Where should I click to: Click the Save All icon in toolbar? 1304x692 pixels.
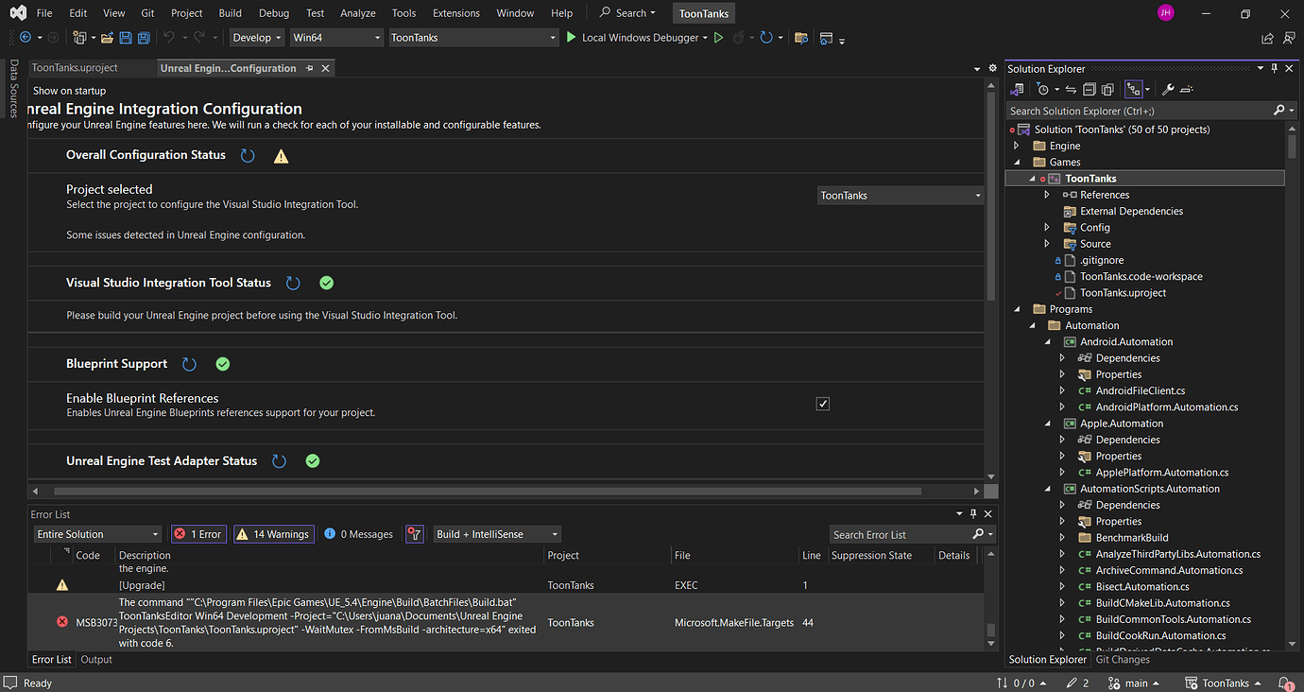click(x=143, y=38)
